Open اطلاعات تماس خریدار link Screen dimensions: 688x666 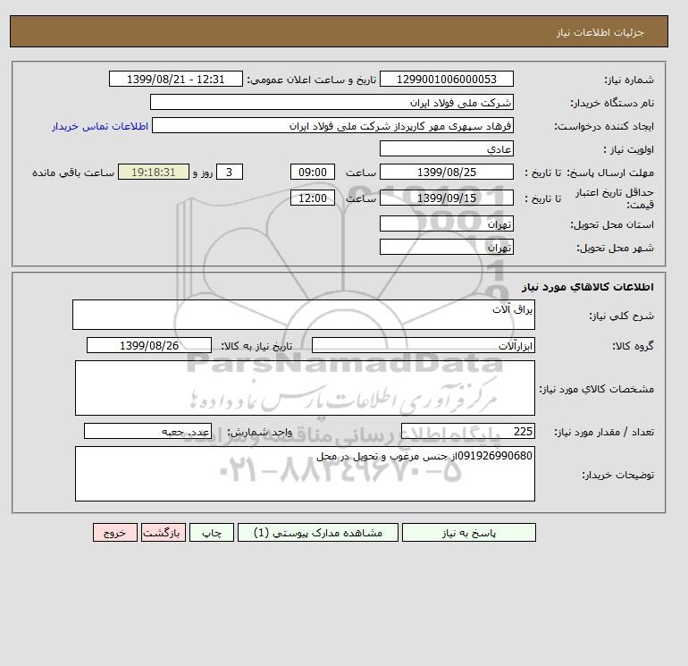pyautogui.click(x=100, y=126)
